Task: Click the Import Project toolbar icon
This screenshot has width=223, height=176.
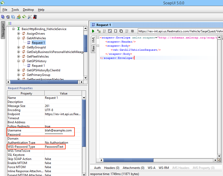Action: point(8,17)
